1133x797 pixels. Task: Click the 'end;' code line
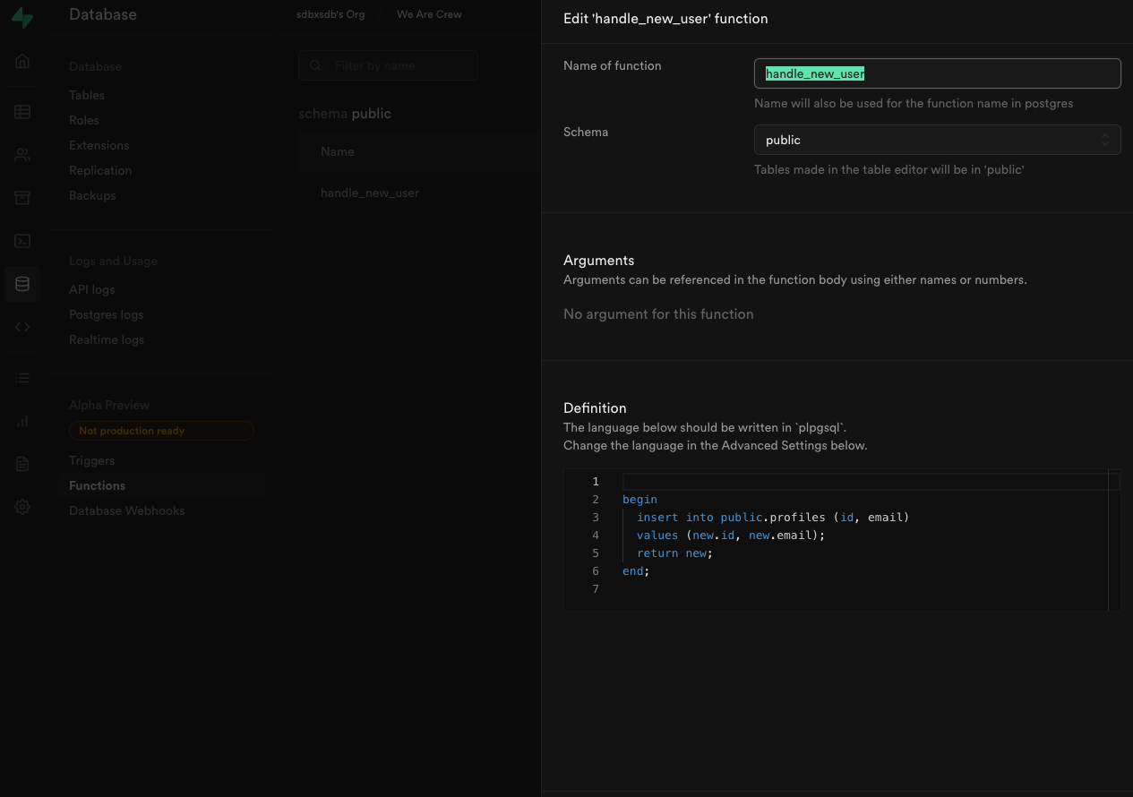636,571
